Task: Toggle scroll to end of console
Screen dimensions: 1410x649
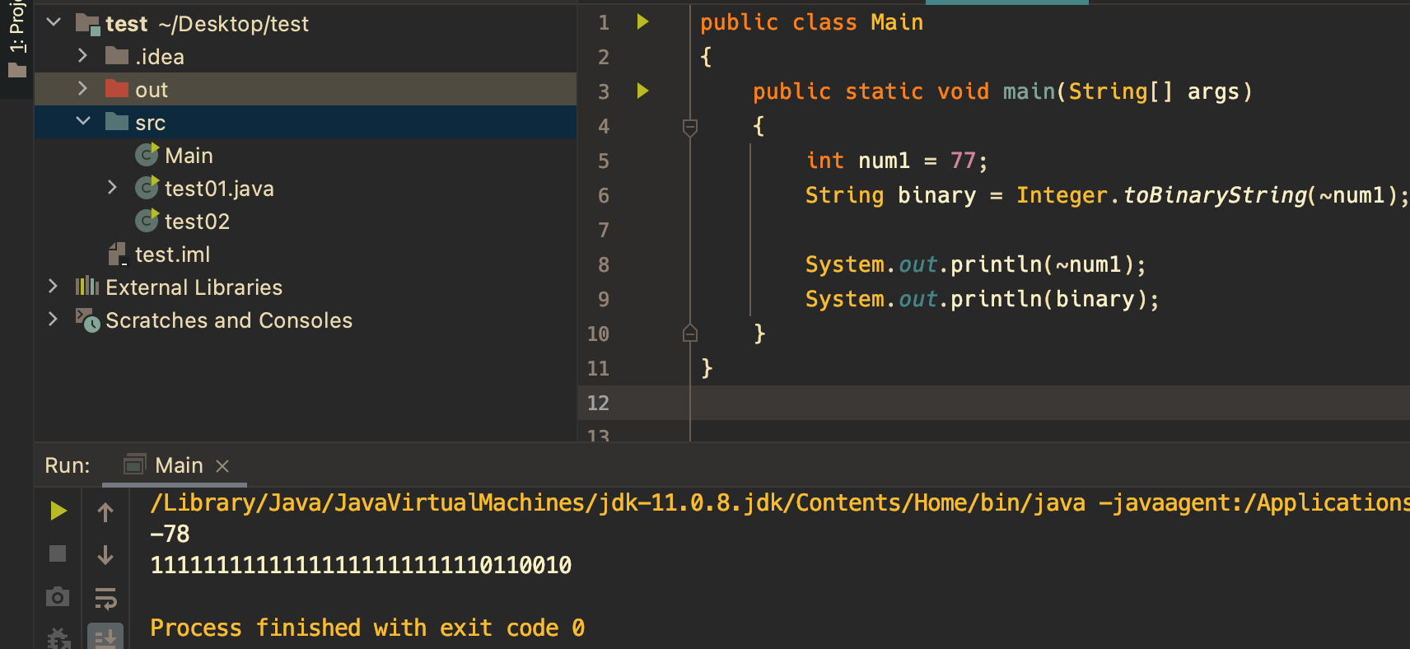Action: (x=105, y=637)
